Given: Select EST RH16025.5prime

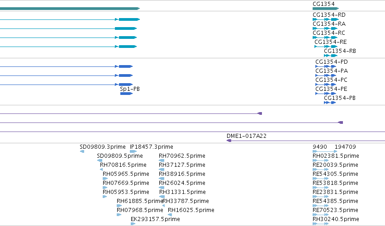Looking at the screenshot, I should (191, 211).
